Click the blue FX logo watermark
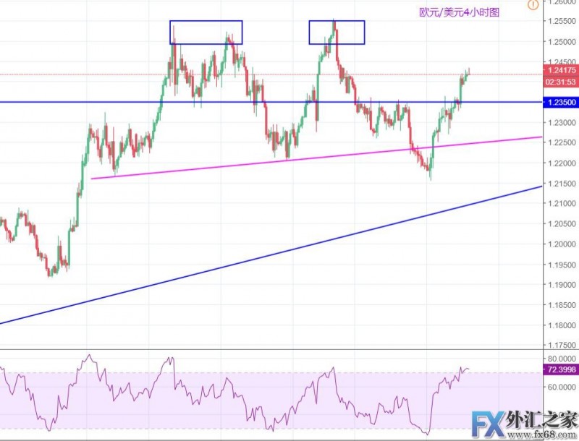The image size is (579, 441). click(488, 421)
